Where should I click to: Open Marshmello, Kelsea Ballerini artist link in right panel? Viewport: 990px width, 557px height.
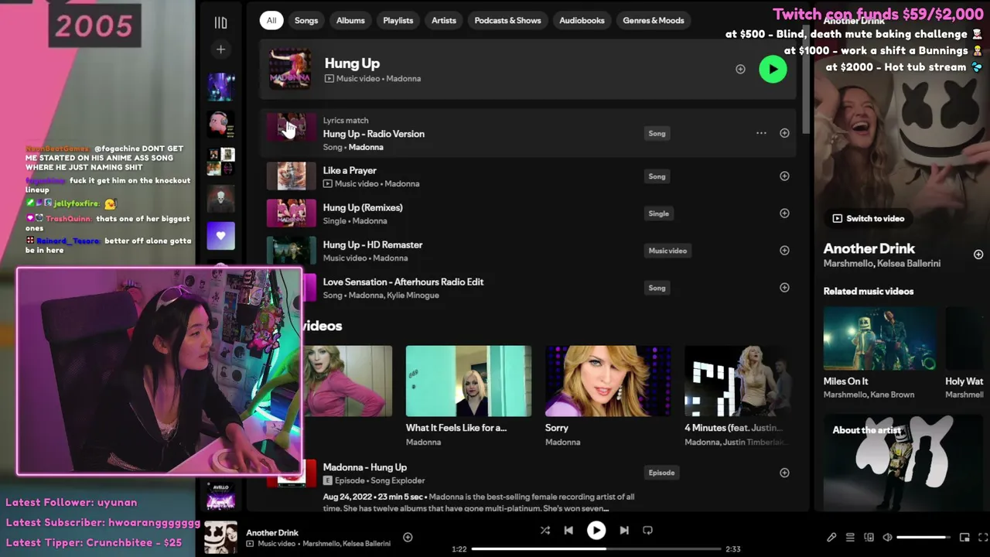[882, 264]
